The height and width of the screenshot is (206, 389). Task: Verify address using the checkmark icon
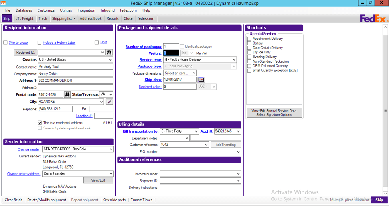click(x=109, y=102)
